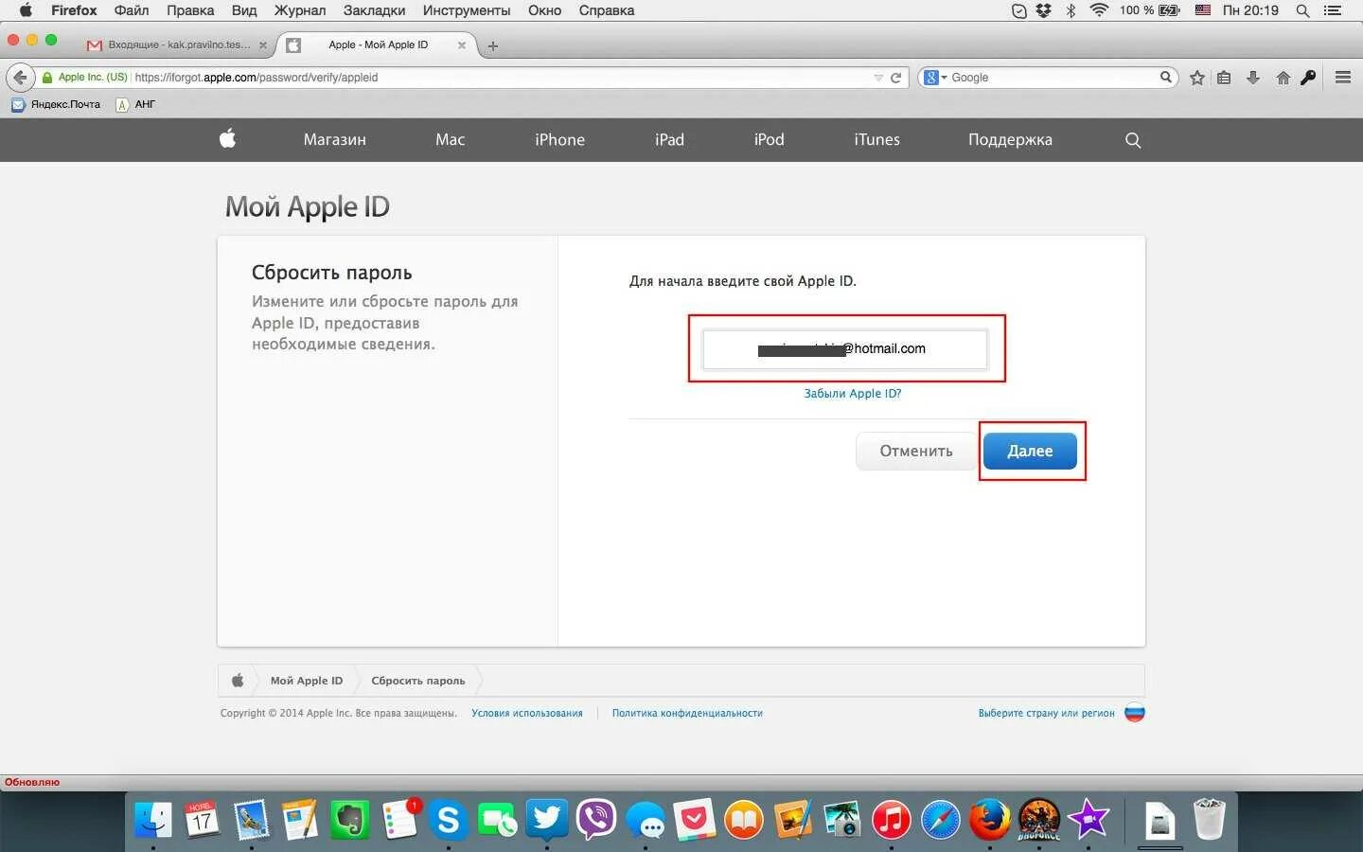The width and height of the screenshot is (1363, 852).
Task: Click the Мой Apple ID breadcrumb
Action: (x=307, y=681)
